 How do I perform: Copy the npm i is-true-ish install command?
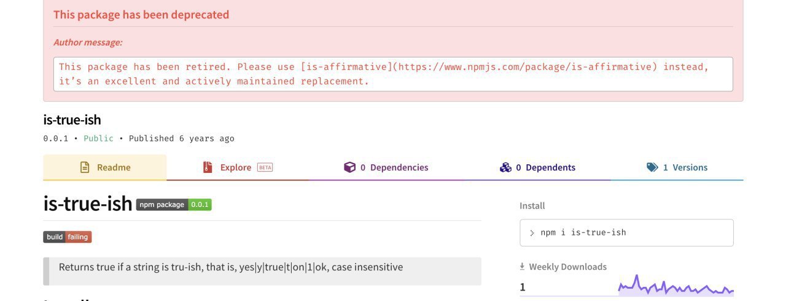click(626, 233)
